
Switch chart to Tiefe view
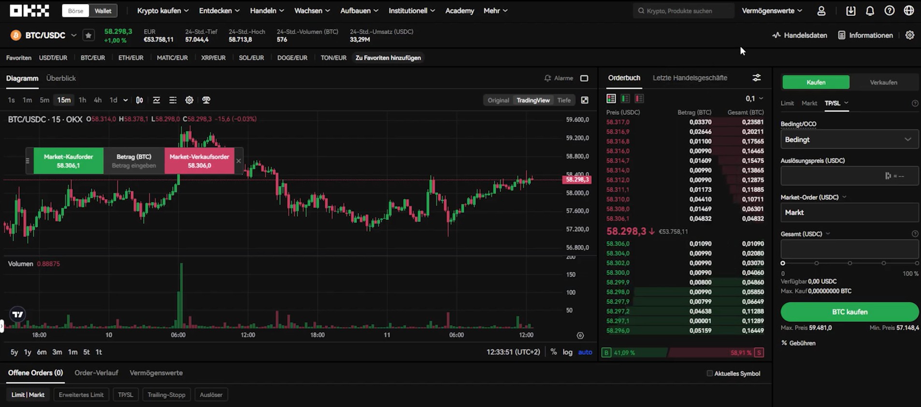(564, 100)
